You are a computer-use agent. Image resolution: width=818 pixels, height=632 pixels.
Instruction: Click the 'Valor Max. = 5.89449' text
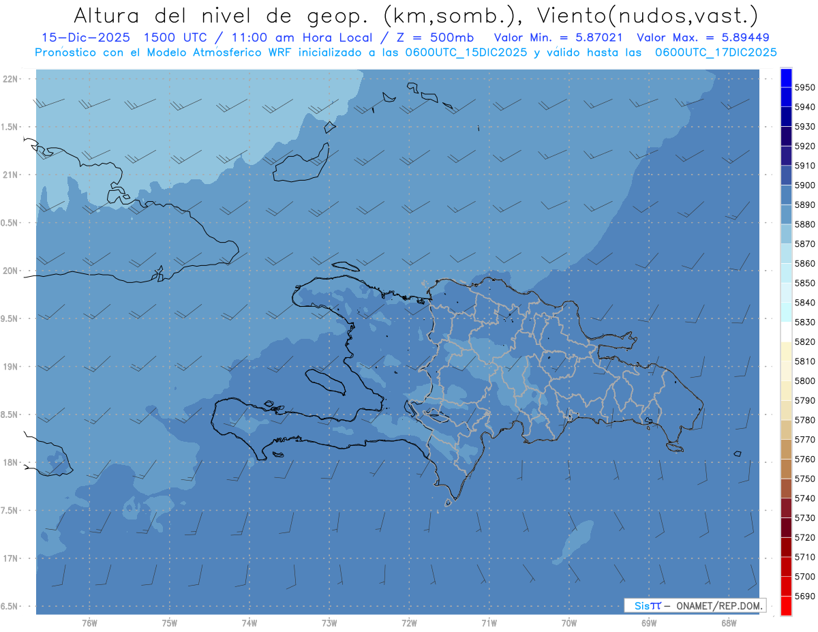click(703, 38)
